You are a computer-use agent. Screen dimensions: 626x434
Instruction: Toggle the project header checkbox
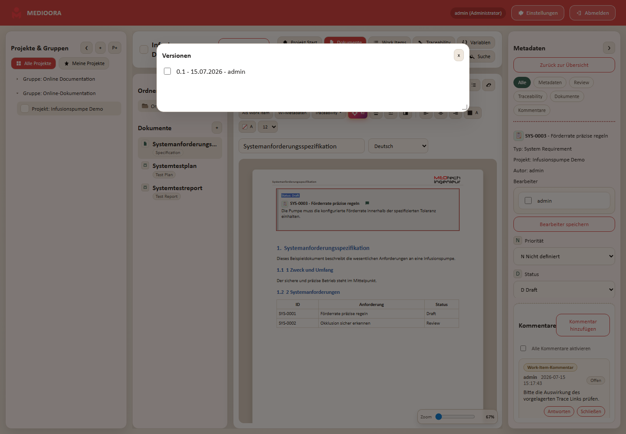tap(144, 49)
